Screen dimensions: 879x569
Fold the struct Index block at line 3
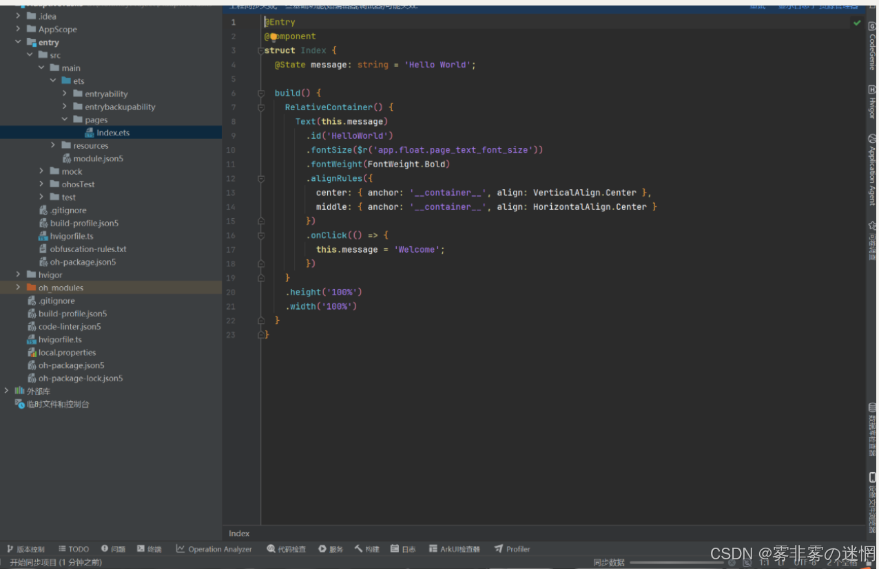pyautogui.click(x=260, y=51)
